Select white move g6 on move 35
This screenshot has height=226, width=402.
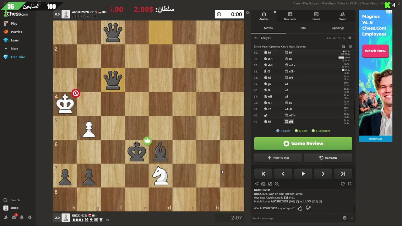268,84
